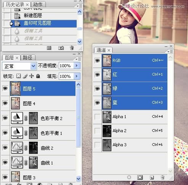Load channel as selection dotted circle icon
The width and height of the screenshot is (188, 185).
(129, 177)
